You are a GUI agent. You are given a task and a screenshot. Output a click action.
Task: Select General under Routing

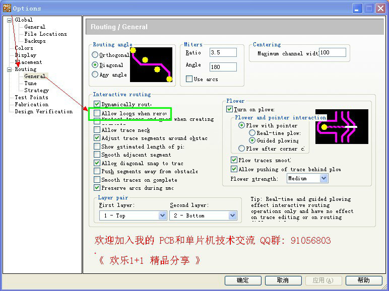[x=35, y=76]
